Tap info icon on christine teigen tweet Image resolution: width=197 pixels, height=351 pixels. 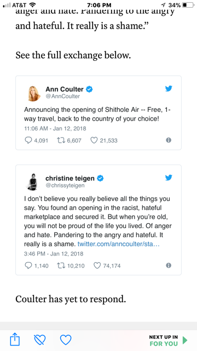point(169,265)
